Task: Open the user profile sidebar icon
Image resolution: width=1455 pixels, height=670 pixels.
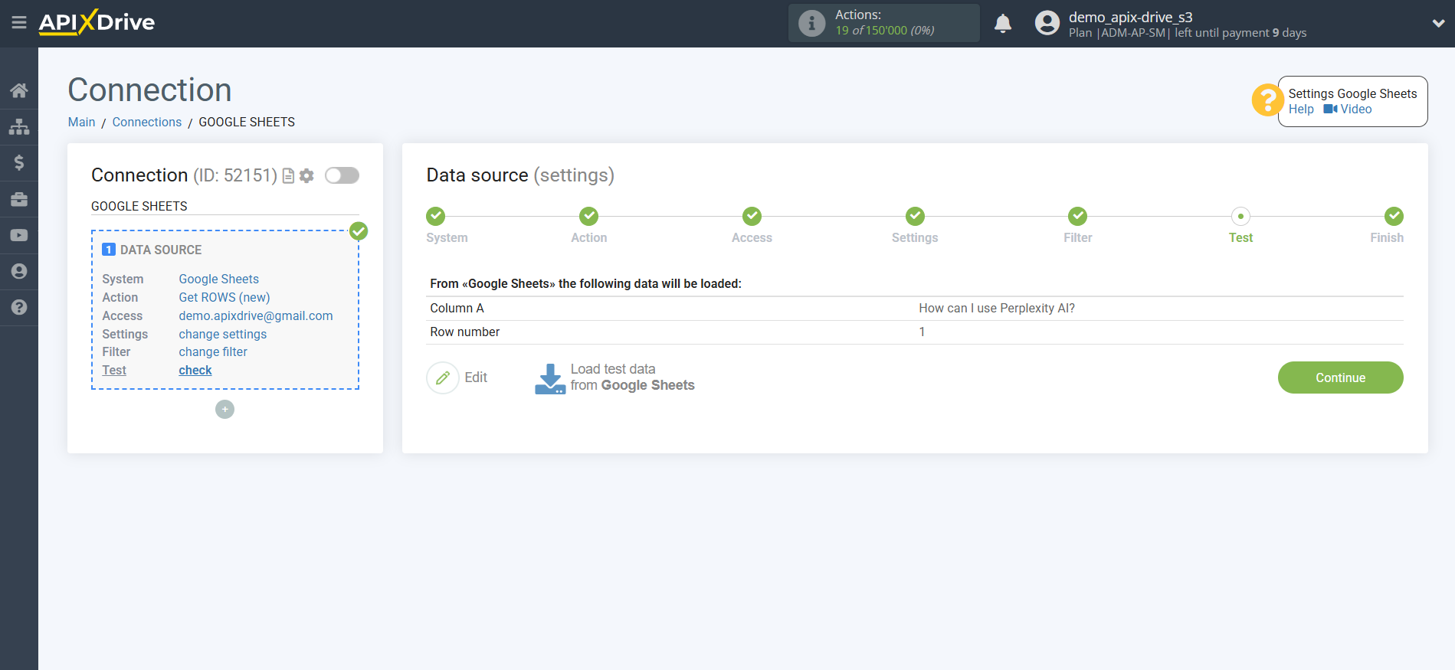Action: (x=19, y=271)
